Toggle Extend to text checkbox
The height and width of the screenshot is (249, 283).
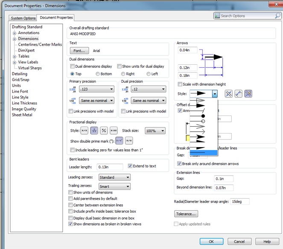click(130, 166)
